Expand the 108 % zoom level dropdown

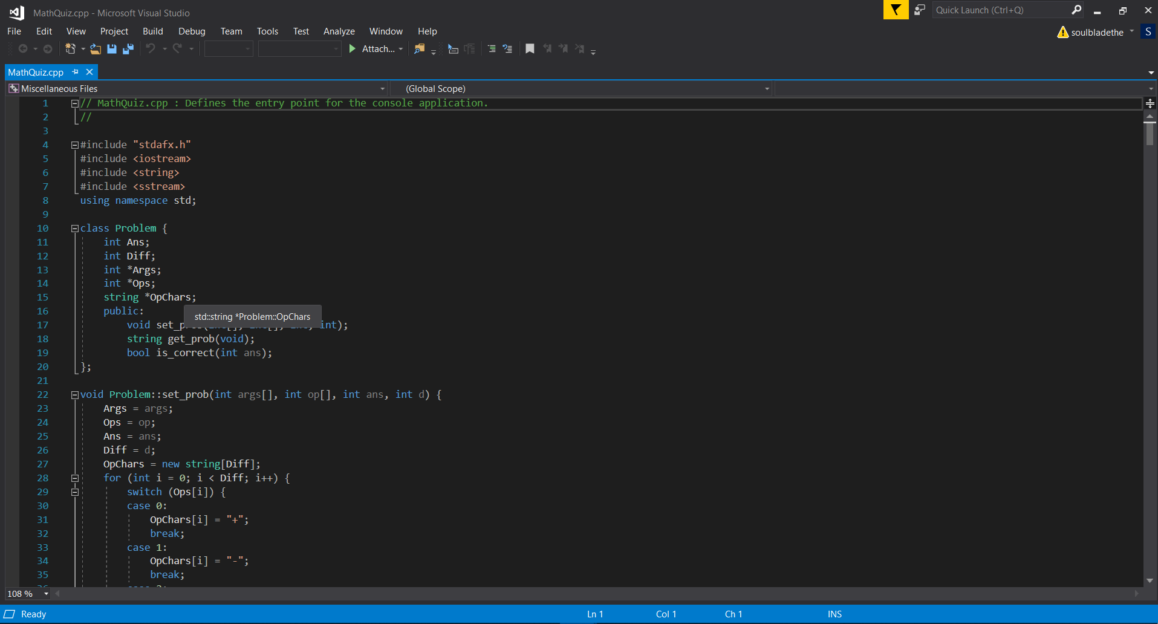(46, 594)
